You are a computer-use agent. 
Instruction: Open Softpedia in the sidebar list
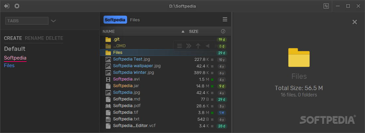pyautogui.click(x=15, y=58)
